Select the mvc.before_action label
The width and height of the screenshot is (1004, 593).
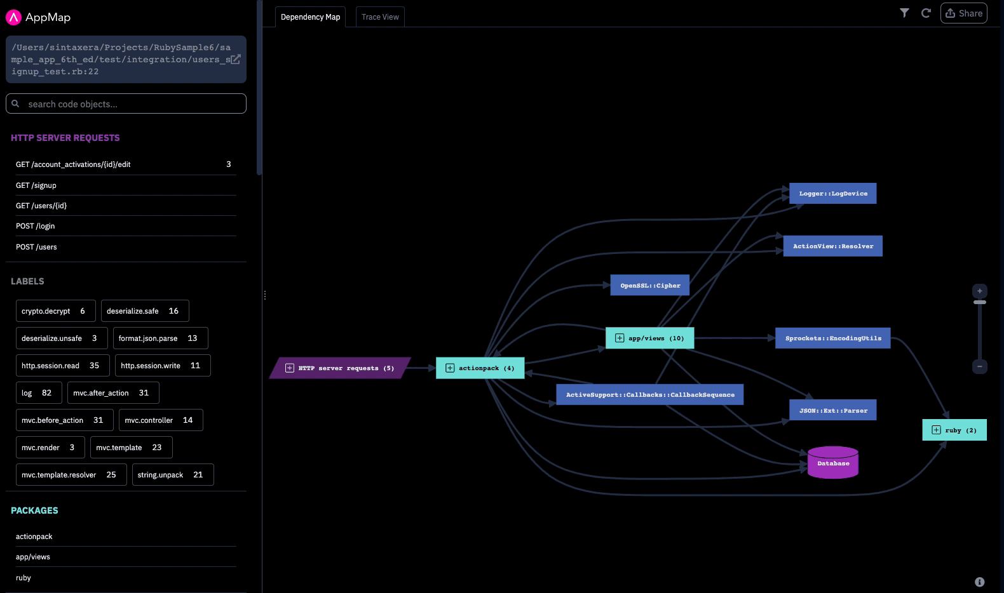(x=65, y=420)
